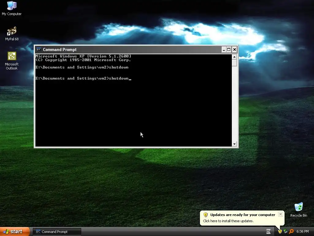Click the yellow shield Windows Update tray icon
314x236 pixels.
[280, 232]
